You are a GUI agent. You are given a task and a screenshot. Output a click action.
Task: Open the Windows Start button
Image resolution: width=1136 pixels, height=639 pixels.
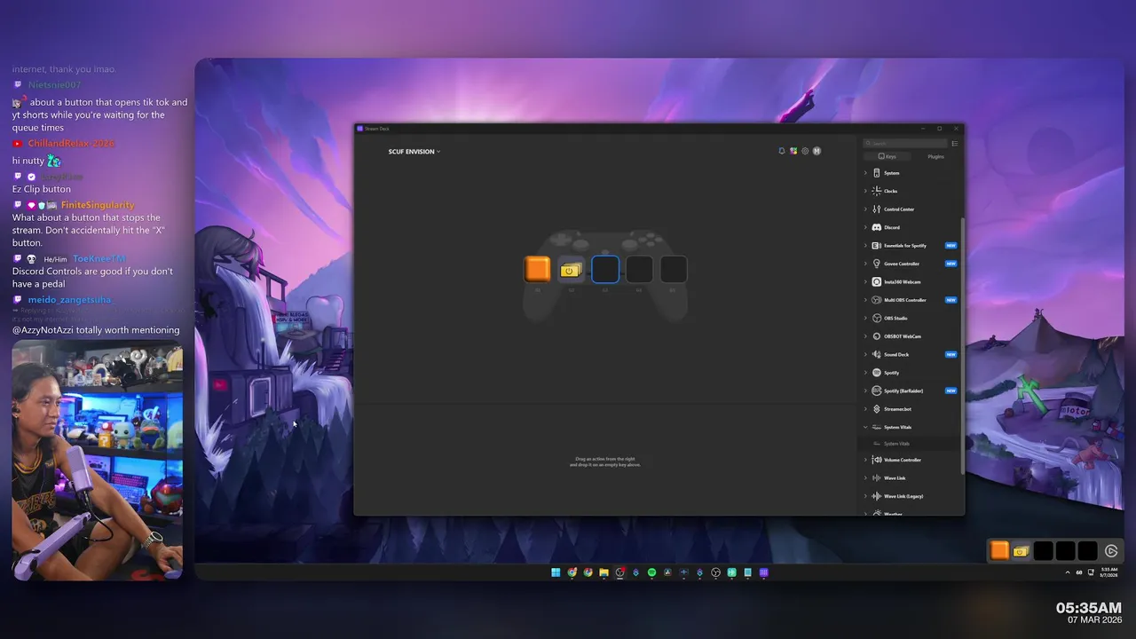(x=556, y=572)
